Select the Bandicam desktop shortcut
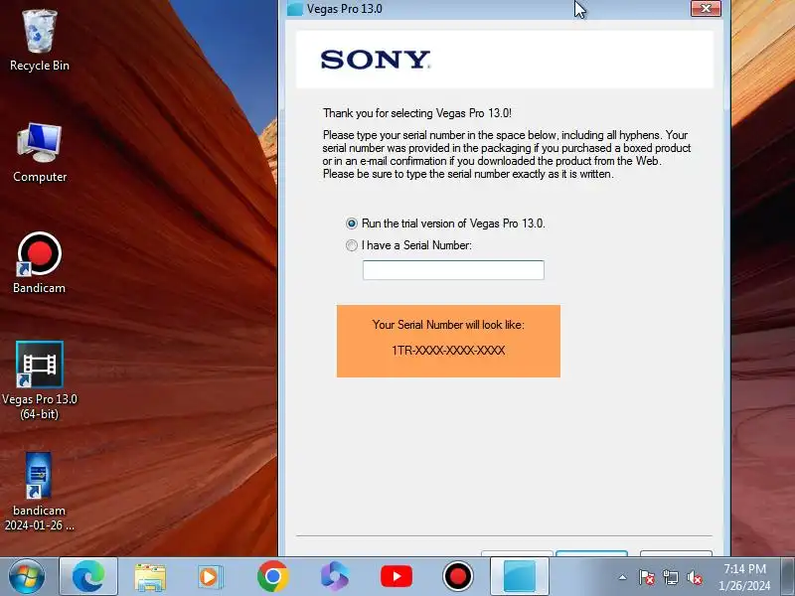This screenshot has height=596, width=795. click(x=40, y=263)
